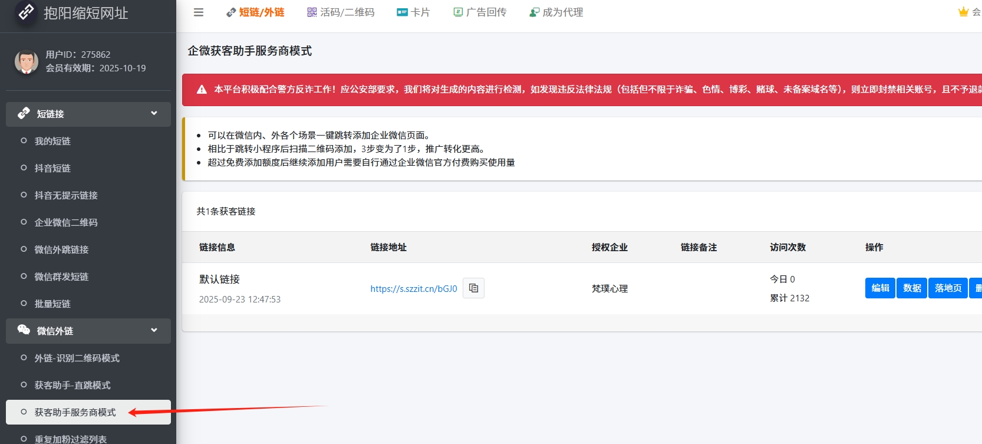Click the user avatar picture
982x444 pixels.
point(26,62)
